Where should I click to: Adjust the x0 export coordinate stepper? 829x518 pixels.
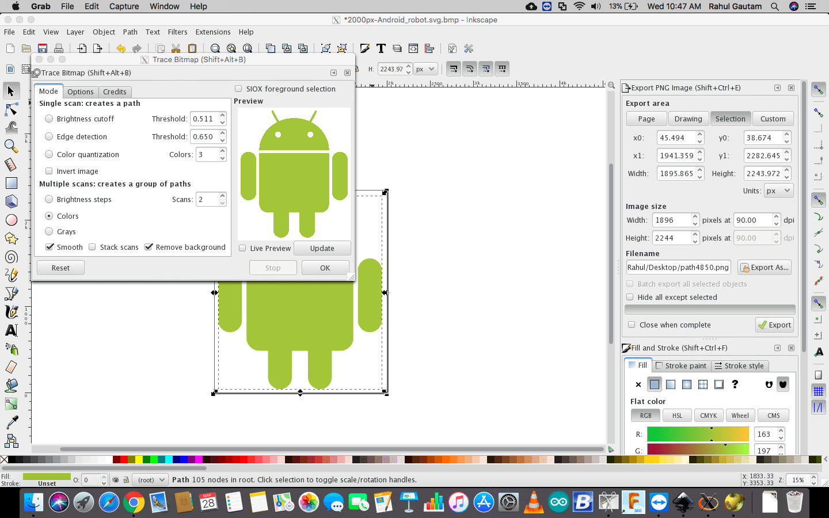(x=700, y=138)
